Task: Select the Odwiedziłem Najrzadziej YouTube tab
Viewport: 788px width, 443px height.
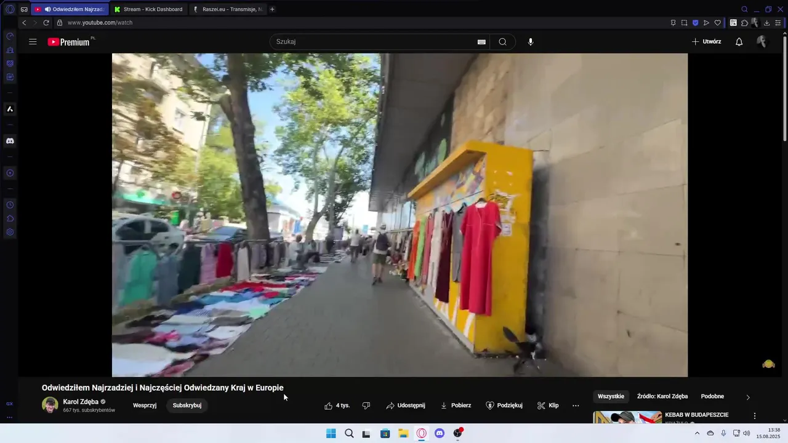Action: (70, 9)
